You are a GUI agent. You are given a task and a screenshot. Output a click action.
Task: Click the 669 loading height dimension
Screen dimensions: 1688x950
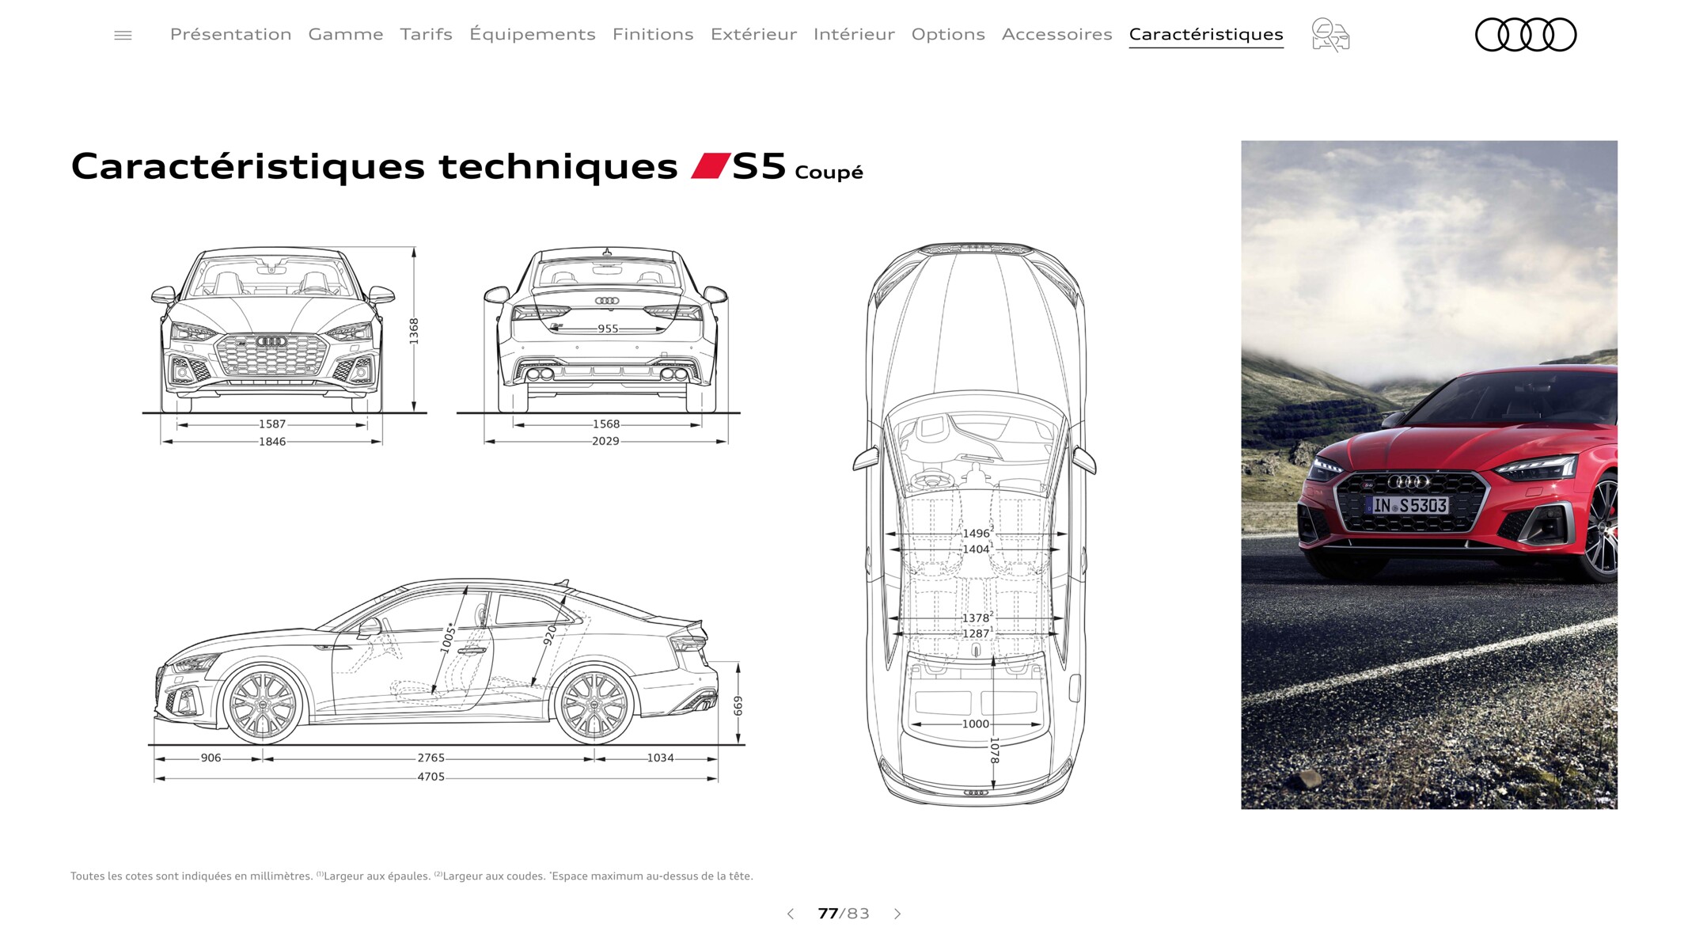pos(738,705)
